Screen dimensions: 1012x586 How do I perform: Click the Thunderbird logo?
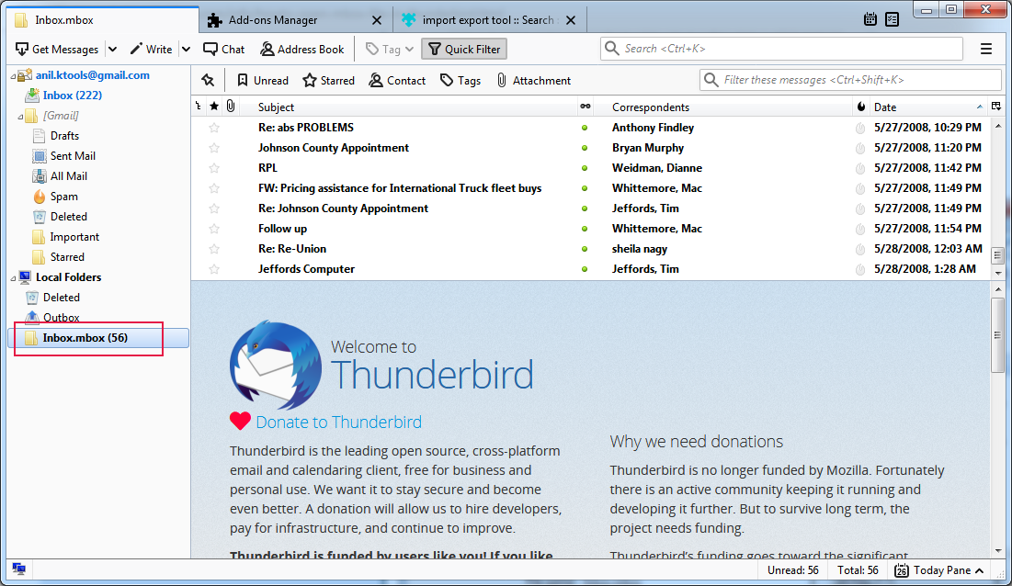click(276, 365)
